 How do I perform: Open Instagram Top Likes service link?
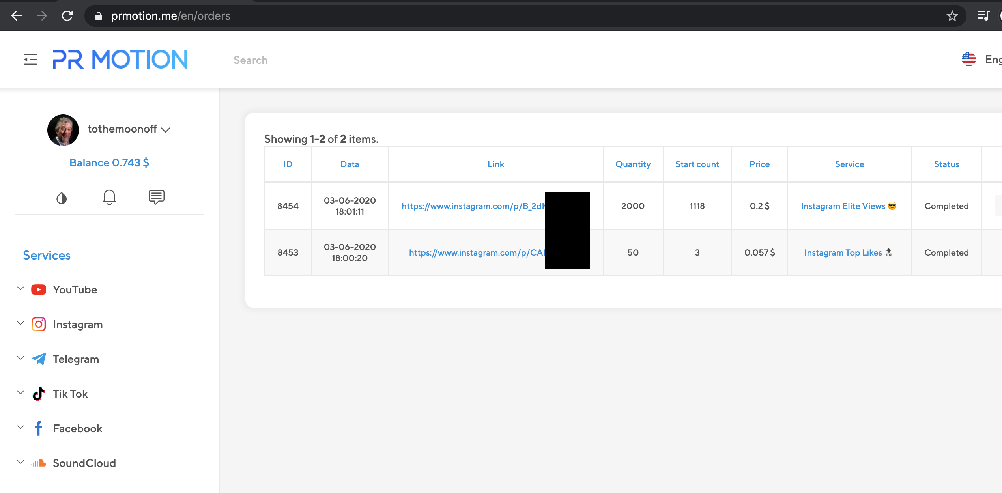point(848,252)
